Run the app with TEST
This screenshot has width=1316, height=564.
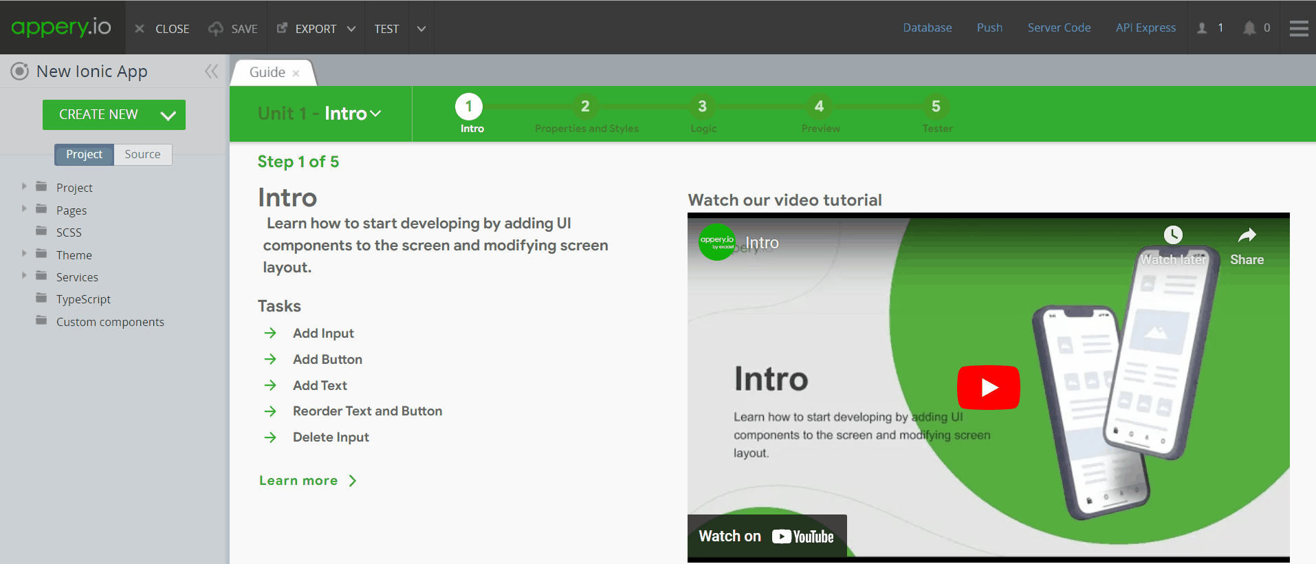pyautogui.click(x=386, y=29)
